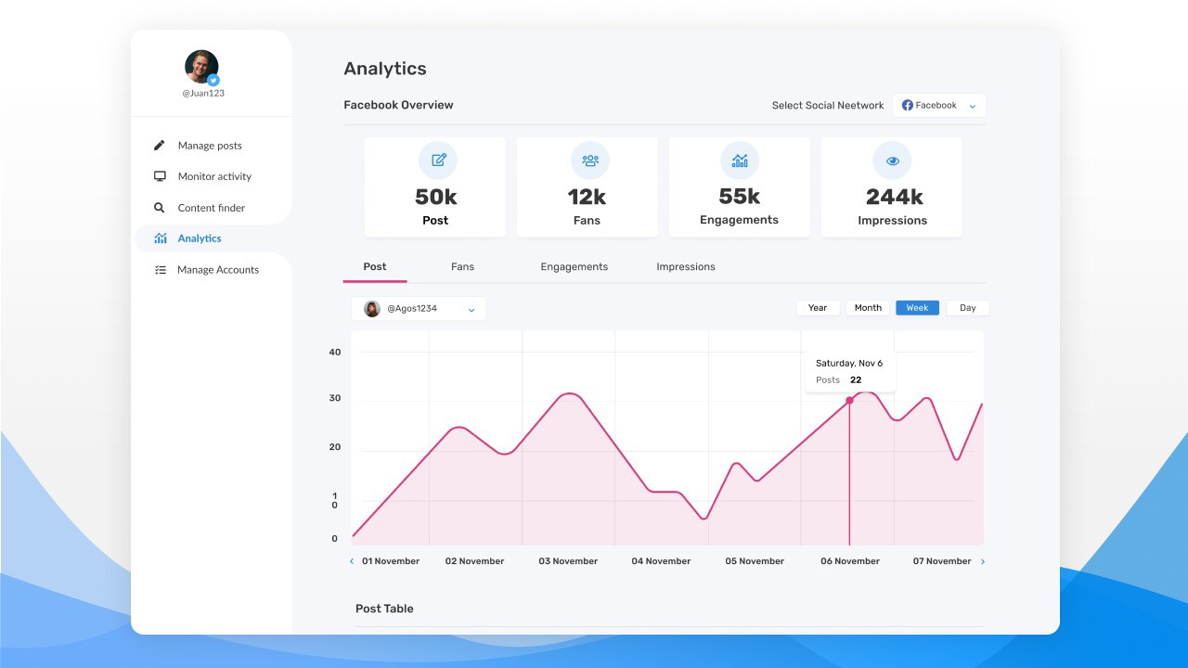Click the magnifier icon for Content finder
The height and width of the screenshot is (668, 1188).
[160, 208]
